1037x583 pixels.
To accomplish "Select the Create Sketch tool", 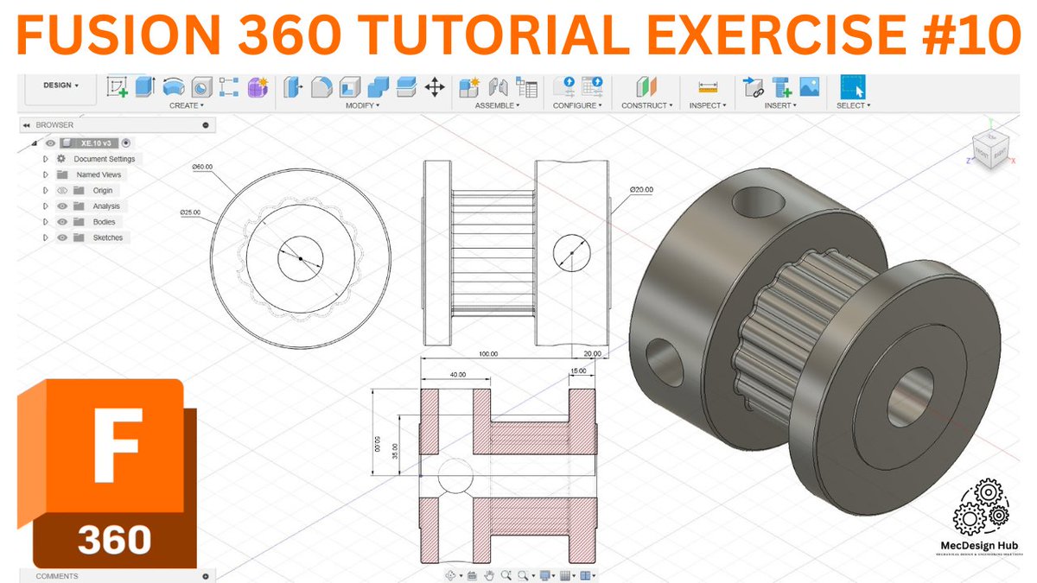I will click(117, 86).
